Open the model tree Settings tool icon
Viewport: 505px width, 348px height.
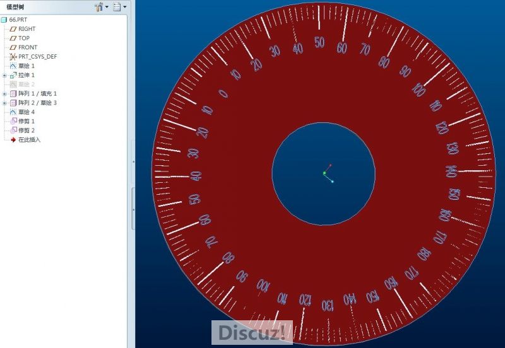[98, 6]
